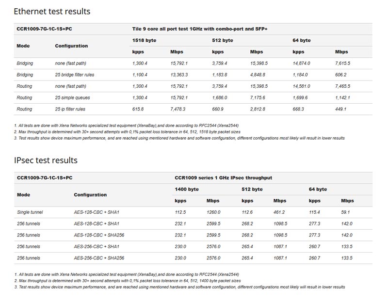
Task: Click the Ethernet test results heading
Action: [x=52, y=11]
